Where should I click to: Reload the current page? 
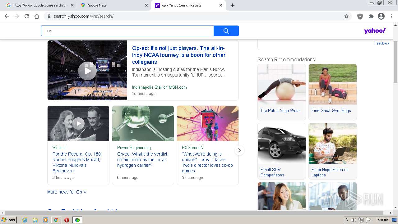pos(27,16)
